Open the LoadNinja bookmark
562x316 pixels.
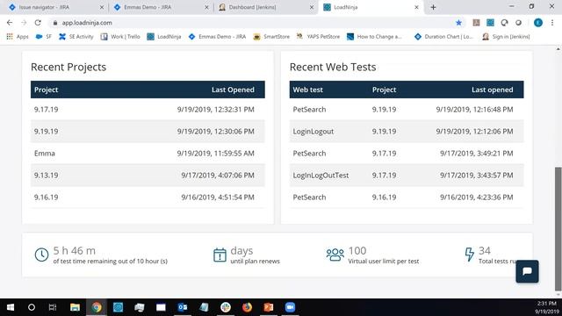(x=164, y=37)
